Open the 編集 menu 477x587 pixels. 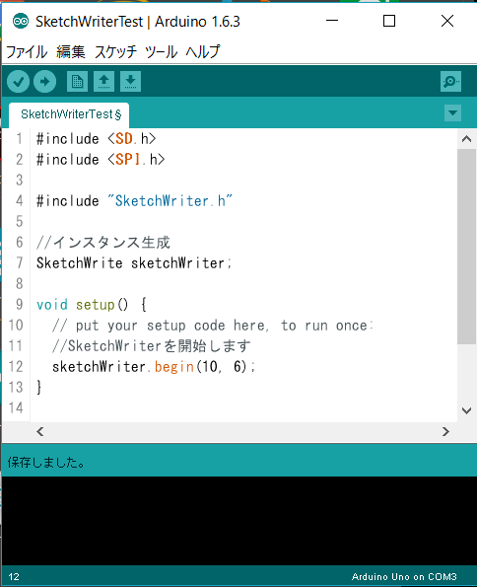pyautogui.click(x=71, y=51)
